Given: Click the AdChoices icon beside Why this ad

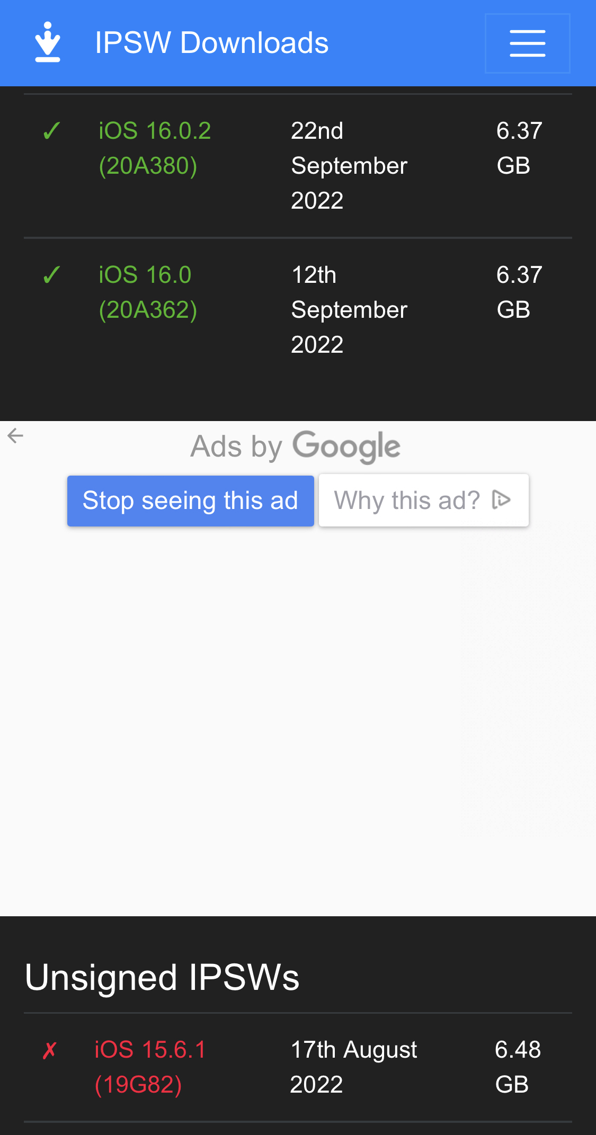Looking at the screenshot, I should (x=501, y=499).
